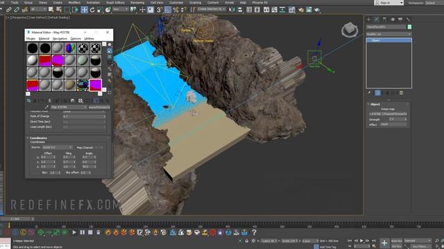Viewport: 444px width, 249px height.
Task: Click the Select and Link chain icon
Action: point(9,10)
